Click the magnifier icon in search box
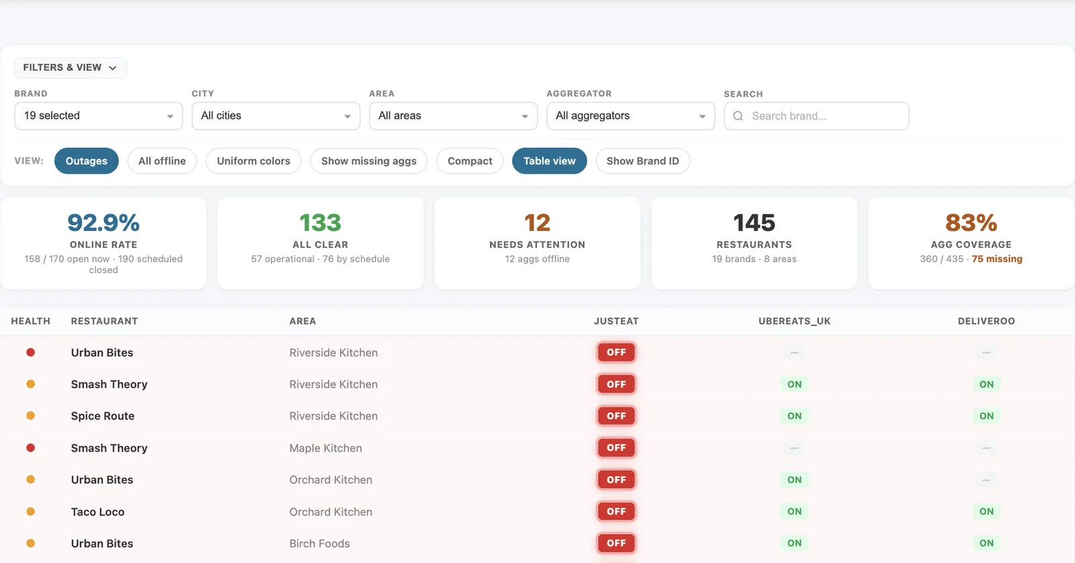Screen dimensions: 1075x563 click(738, 116)
